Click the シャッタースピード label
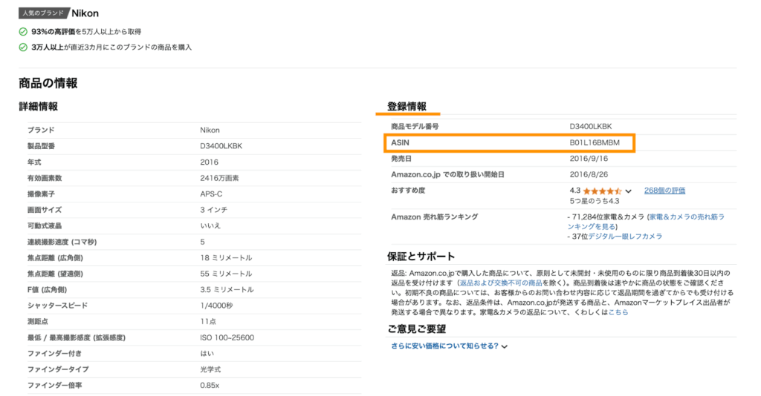This screenshot has height=396, width=761. point(58,306)
